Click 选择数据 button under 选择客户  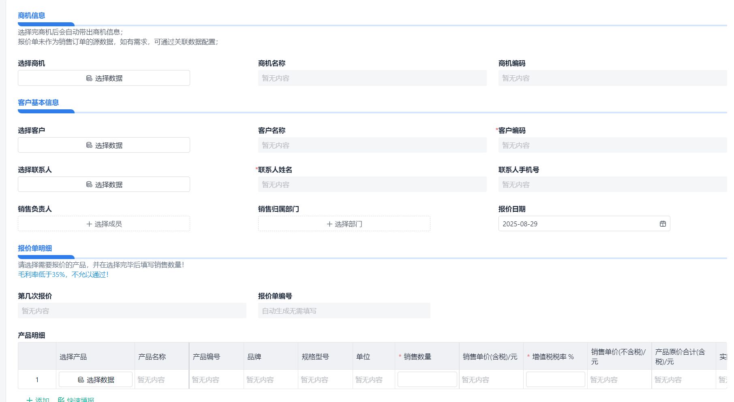click(104, 145)
